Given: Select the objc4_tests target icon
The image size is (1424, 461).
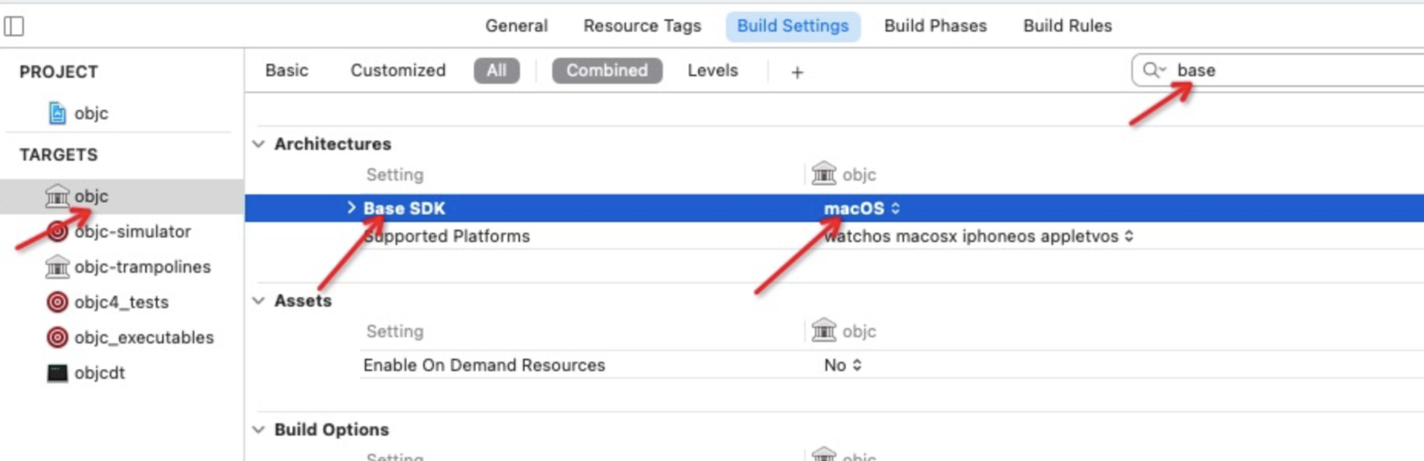Looking at the screenshot, I should click(x=57, y=302).
